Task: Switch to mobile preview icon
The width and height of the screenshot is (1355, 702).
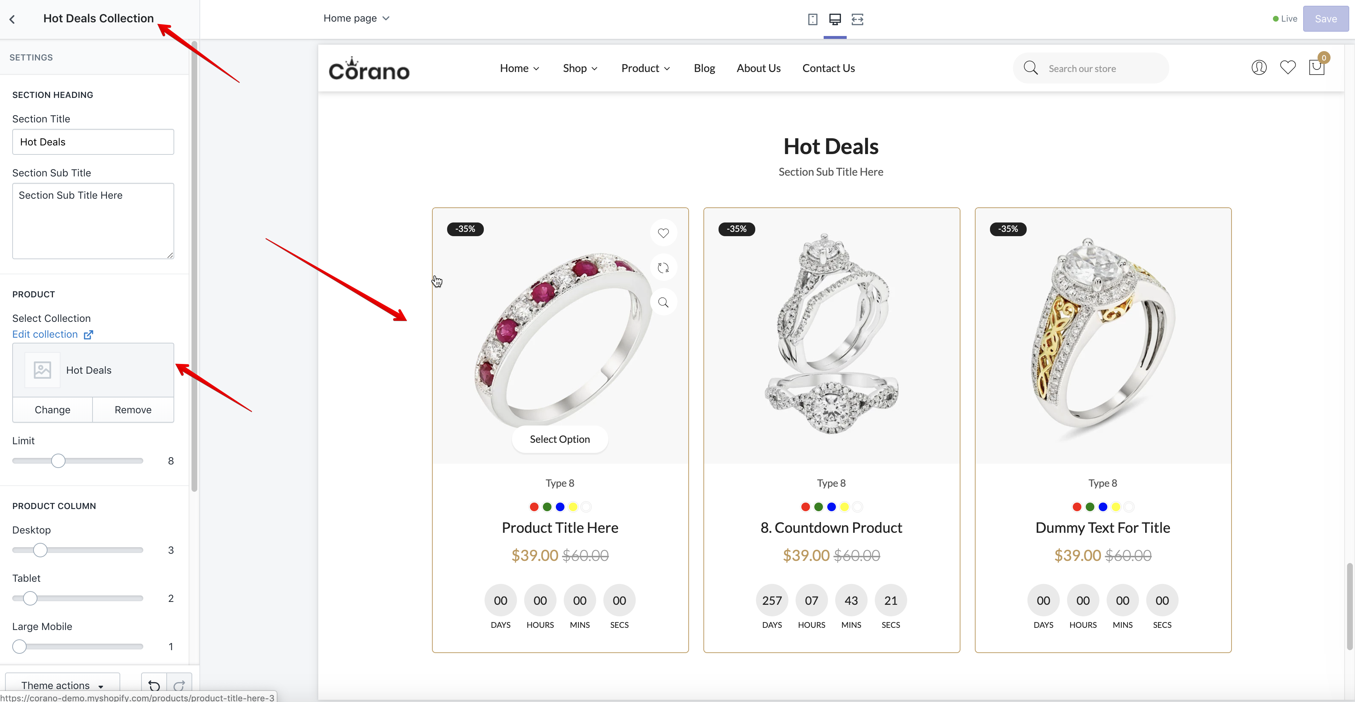Action: pos(812,19)
